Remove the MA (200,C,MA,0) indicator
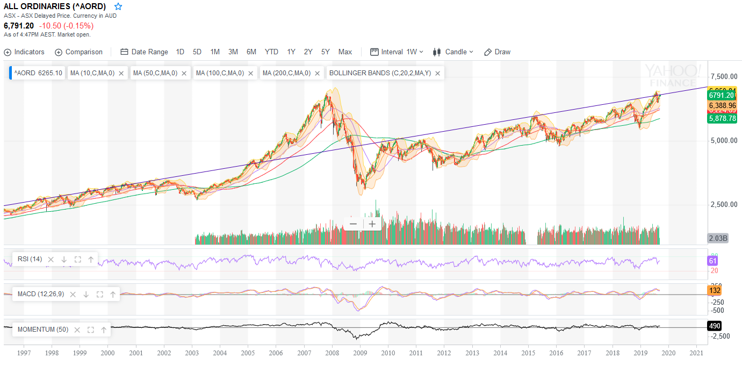 pyautogui.click(x=318, y=73)
